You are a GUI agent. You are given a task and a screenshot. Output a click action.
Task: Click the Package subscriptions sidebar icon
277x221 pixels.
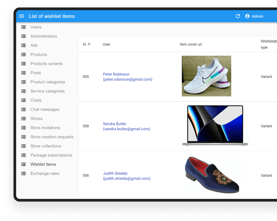pos(23,155)
